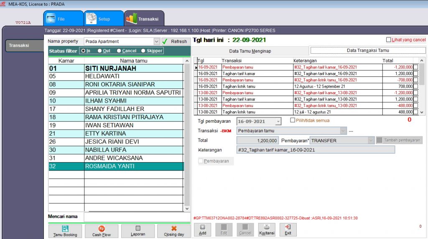Select guest ANDRE WICAKSANA
428x239 pixels.
[116, 158]
